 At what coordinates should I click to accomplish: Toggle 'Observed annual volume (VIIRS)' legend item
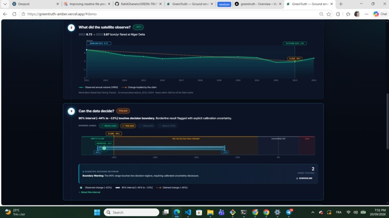98,87
